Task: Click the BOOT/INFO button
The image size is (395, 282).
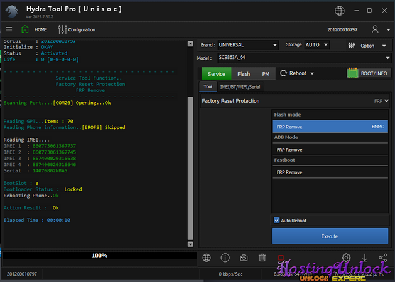Action: click(369, 73)
